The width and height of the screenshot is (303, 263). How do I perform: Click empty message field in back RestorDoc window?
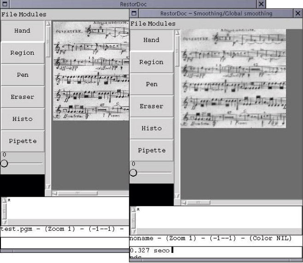(65, 243)
